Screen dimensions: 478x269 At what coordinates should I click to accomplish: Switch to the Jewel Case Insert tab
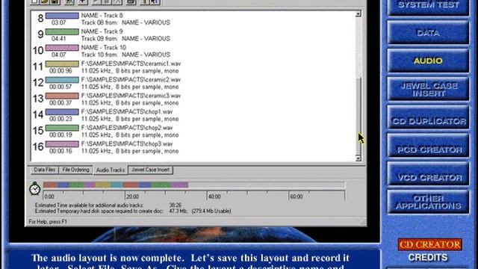coord(150,170)
